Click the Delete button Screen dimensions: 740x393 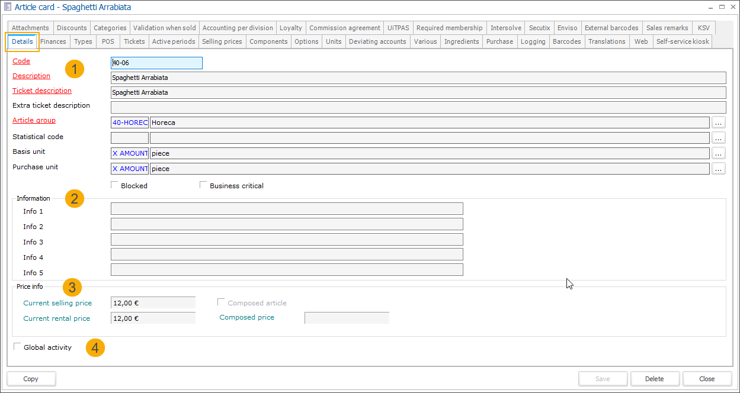[655, 379]
